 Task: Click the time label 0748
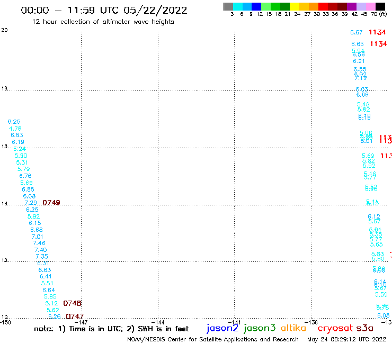click(x=72, y=303)
